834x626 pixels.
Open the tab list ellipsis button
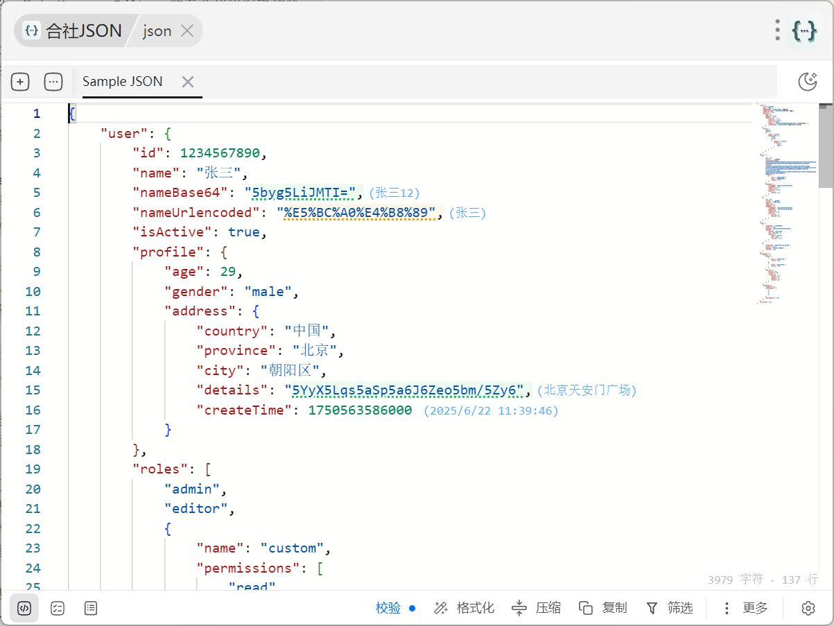click(x=53, y=82)
